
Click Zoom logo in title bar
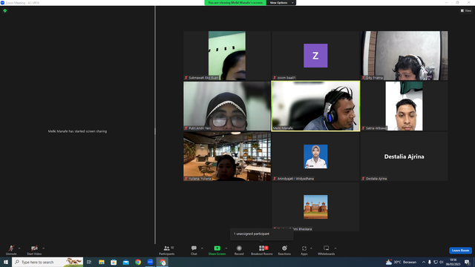coord(2,3)
